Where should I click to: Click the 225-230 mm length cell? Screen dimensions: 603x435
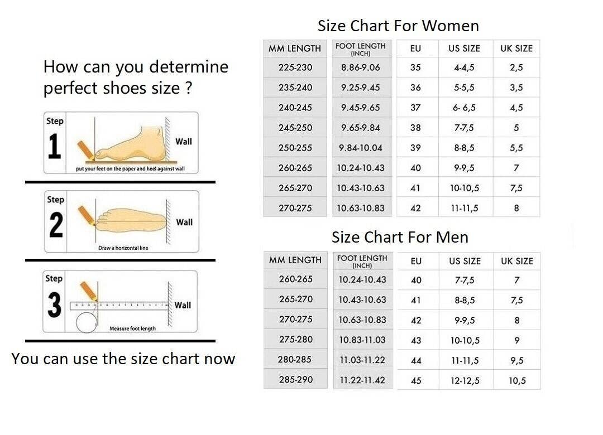(x=295, y=67)
